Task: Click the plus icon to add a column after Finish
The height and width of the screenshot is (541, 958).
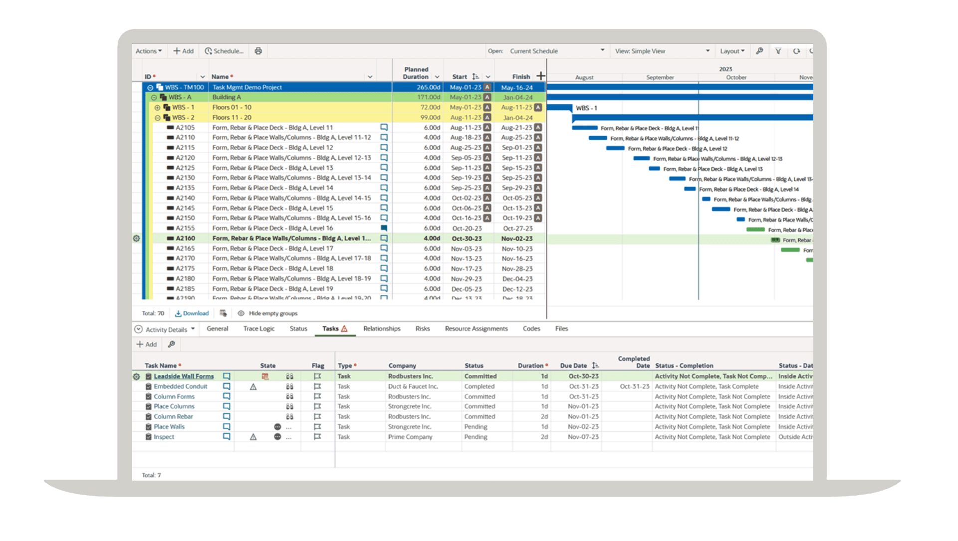Action: (x=540, y=76)
